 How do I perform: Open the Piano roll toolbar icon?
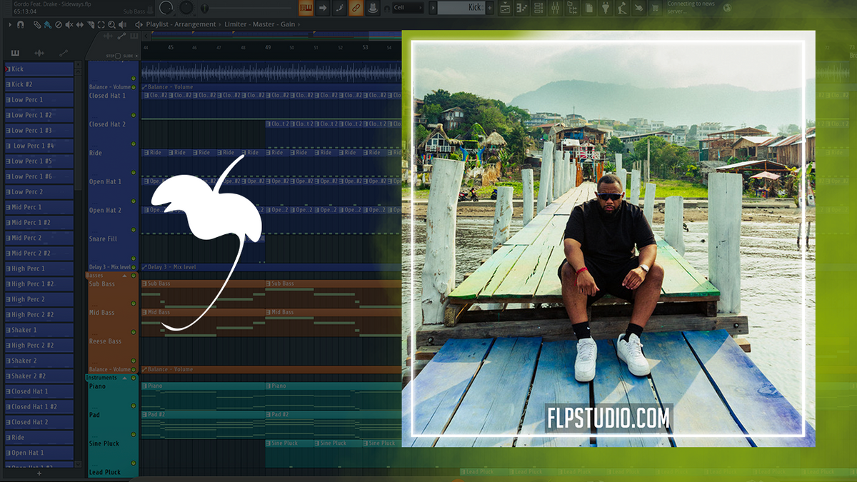522,8
